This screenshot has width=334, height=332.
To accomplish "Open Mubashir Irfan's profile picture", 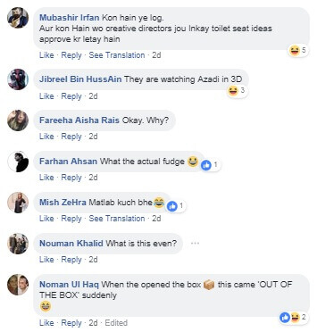I will click(18, 18).
